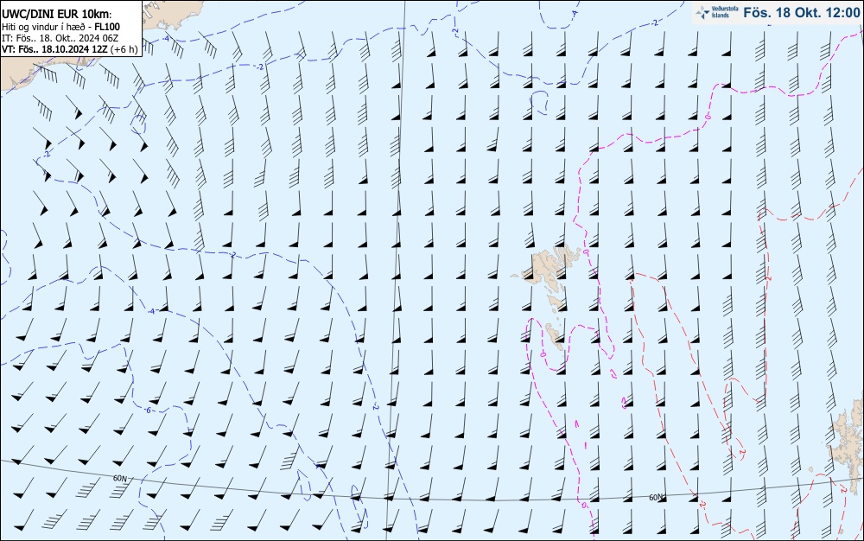Click the "-2" isotherm label left of the logo
Screen dimensions: 864x541
click(653, 22)
